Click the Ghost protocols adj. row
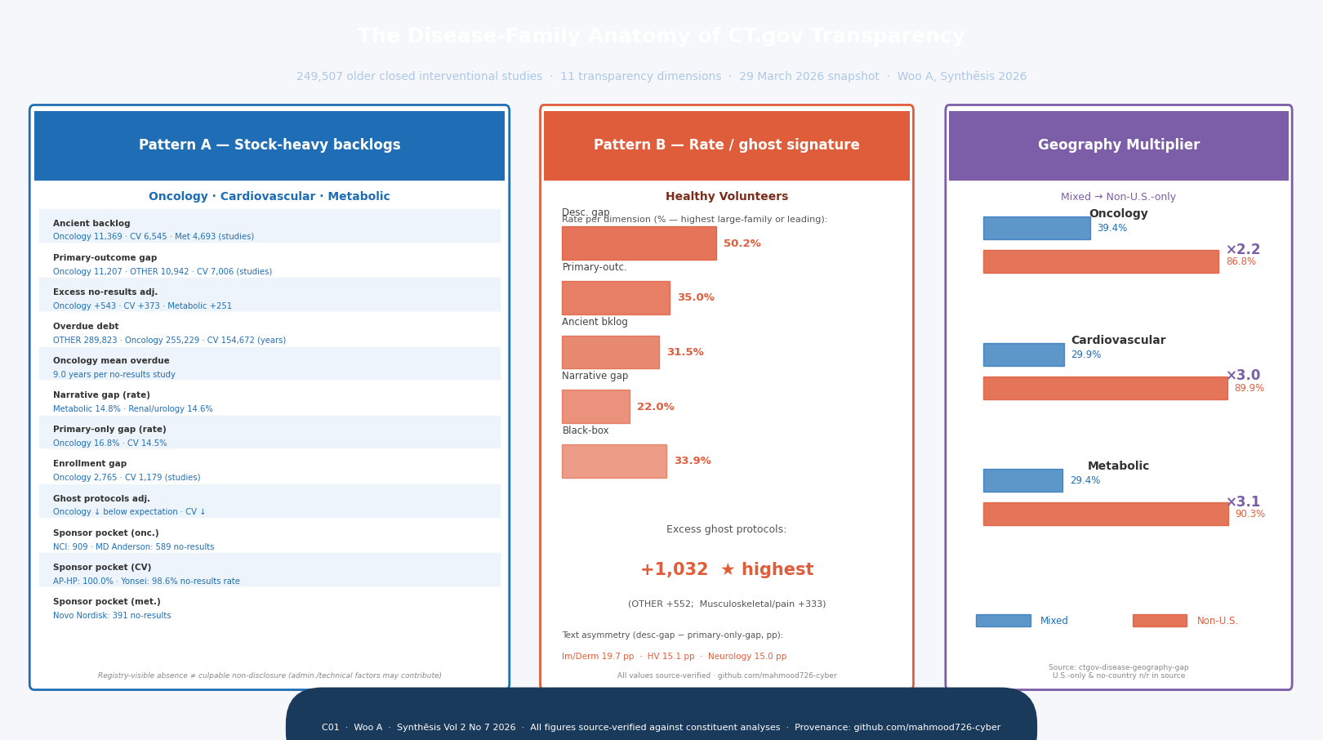Screen dimensions: 1323x740 tap(269, 502)
